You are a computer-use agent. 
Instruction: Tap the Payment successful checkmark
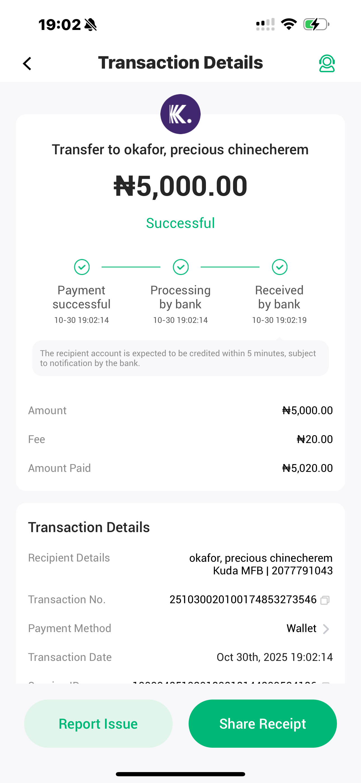pos(82,267)
